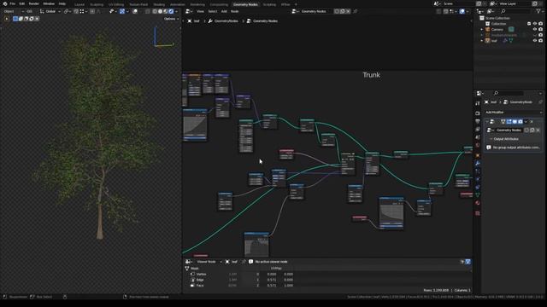Open the viewport Options dropdown
Screen dimensions: 547x307
171,19
